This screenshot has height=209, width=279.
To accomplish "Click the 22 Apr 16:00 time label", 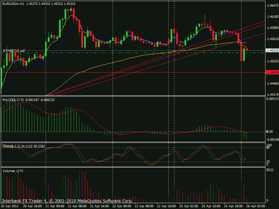I will coord(167,206).
